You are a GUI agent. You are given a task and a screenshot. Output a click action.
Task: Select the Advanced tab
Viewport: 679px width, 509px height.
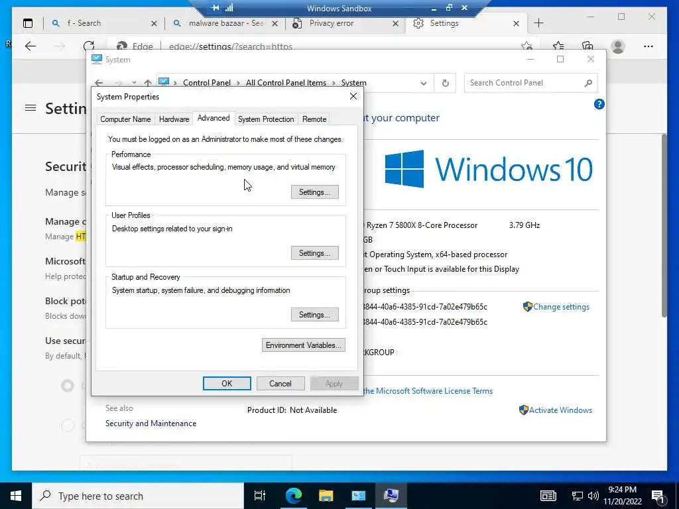tap(214, 118)
